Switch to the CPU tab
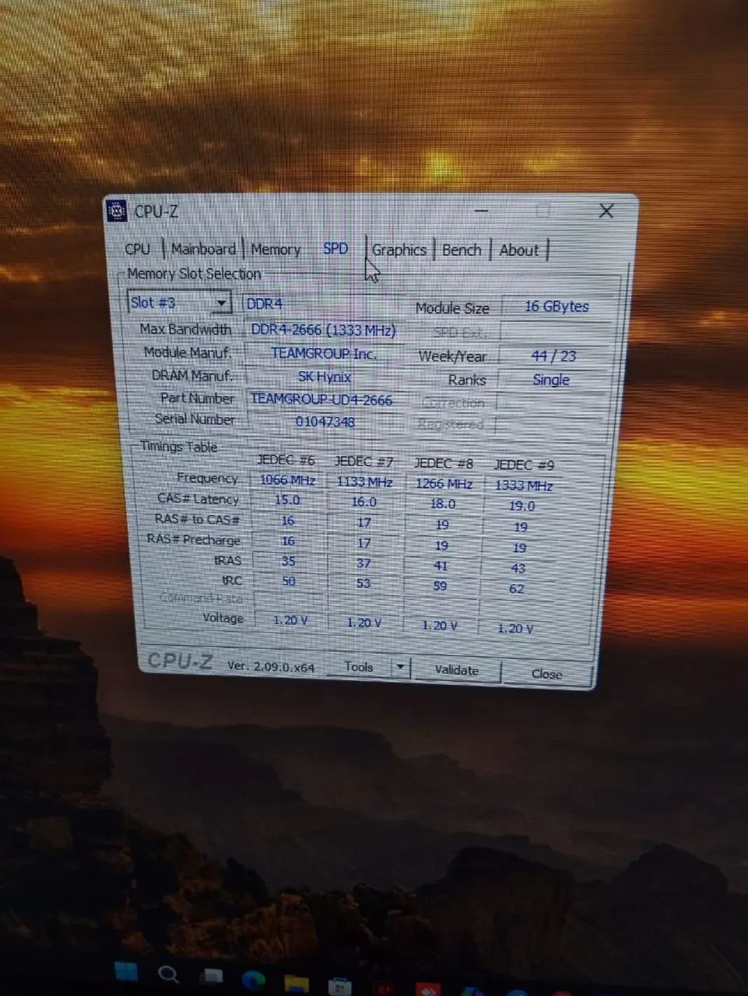This screenshot has height=996, width=748. pyautogui.click(x=139, y=248)
